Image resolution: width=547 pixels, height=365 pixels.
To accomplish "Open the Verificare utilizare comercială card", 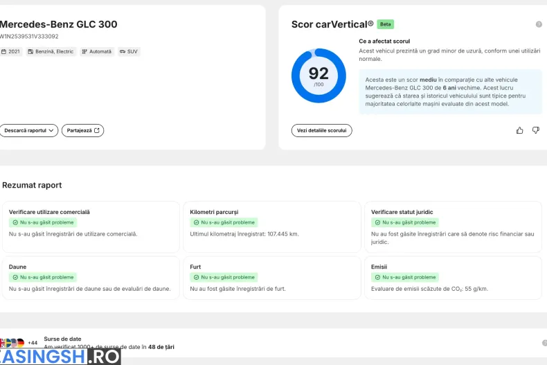I will click(91, 226).
